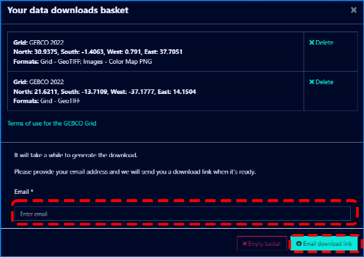Click the Empty basket button

click(x=262, y=244)
